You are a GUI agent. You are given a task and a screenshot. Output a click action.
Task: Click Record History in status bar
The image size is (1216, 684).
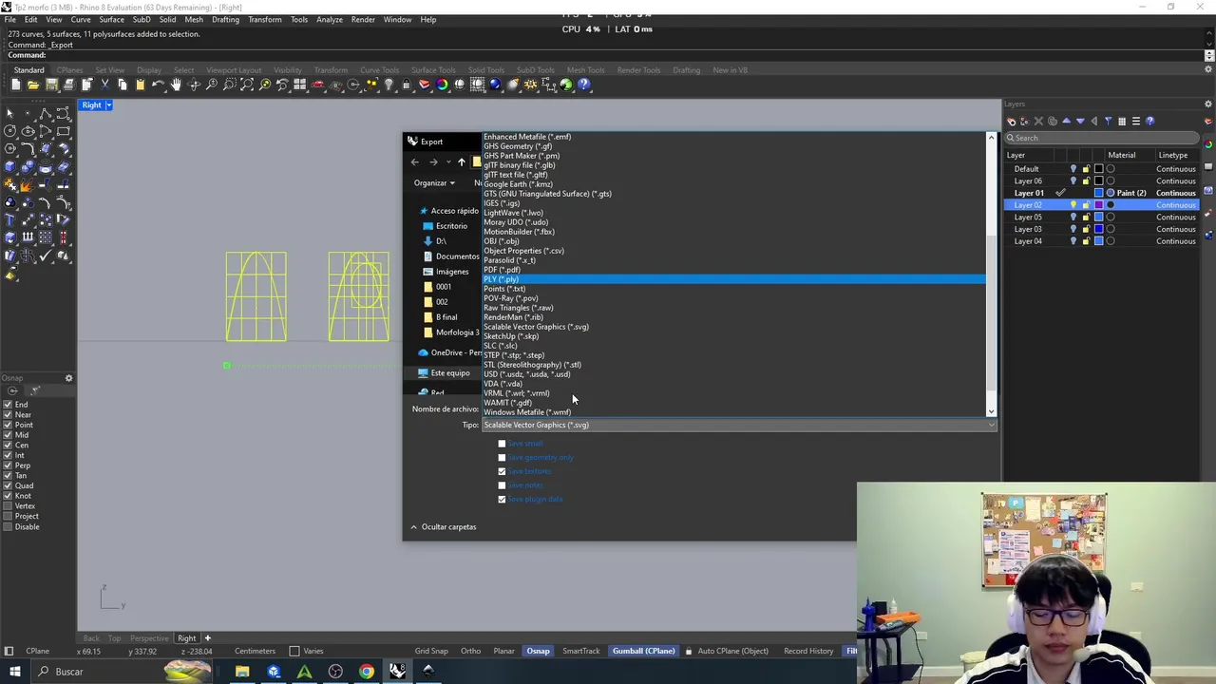point(808,651)
